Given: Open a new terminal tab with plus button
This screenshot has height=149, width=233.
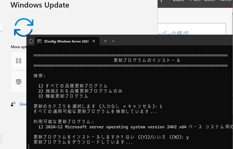Looking at the screenshot, I should coord(105,41).
